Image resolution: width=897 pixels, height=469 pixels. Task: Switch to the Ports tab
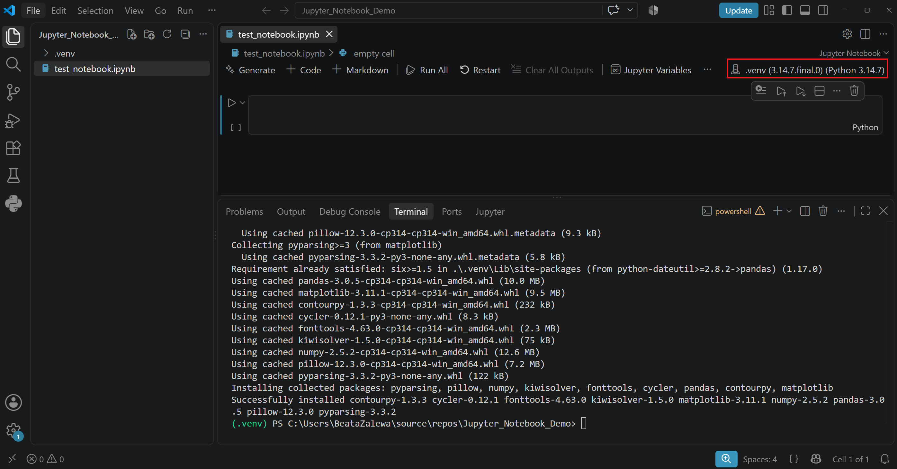[452, 211]
